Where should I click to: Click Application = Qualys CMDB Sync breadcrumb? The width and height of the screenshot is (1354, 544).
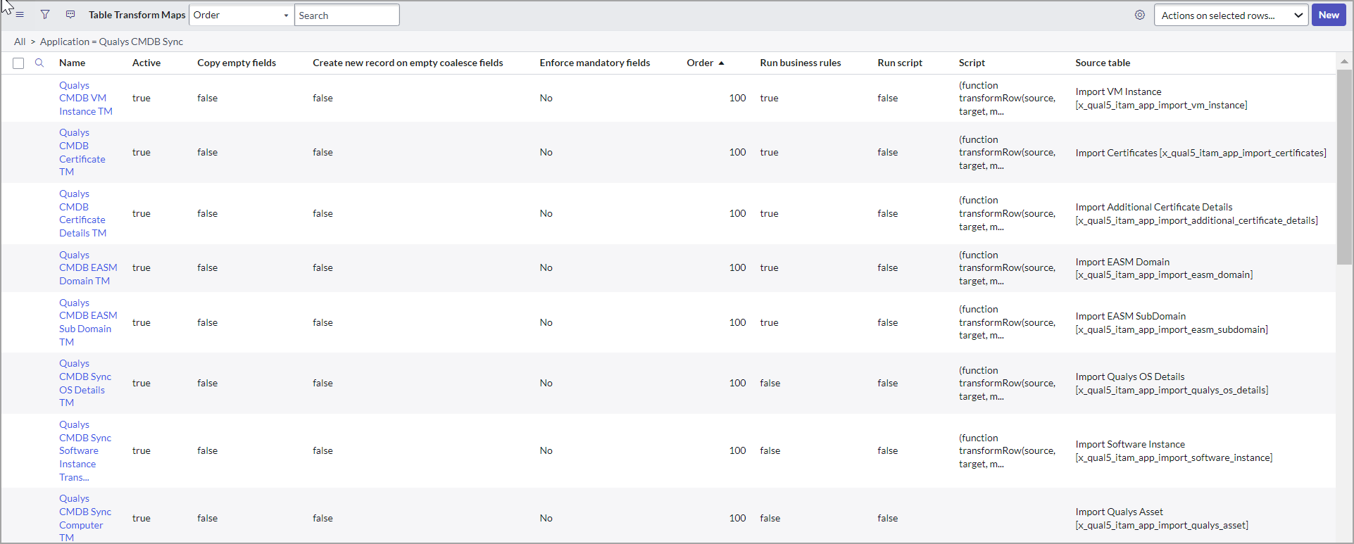[111, 42]
